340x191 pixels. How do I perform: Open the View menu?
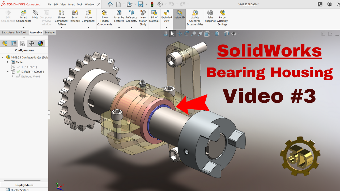point(63,5)
